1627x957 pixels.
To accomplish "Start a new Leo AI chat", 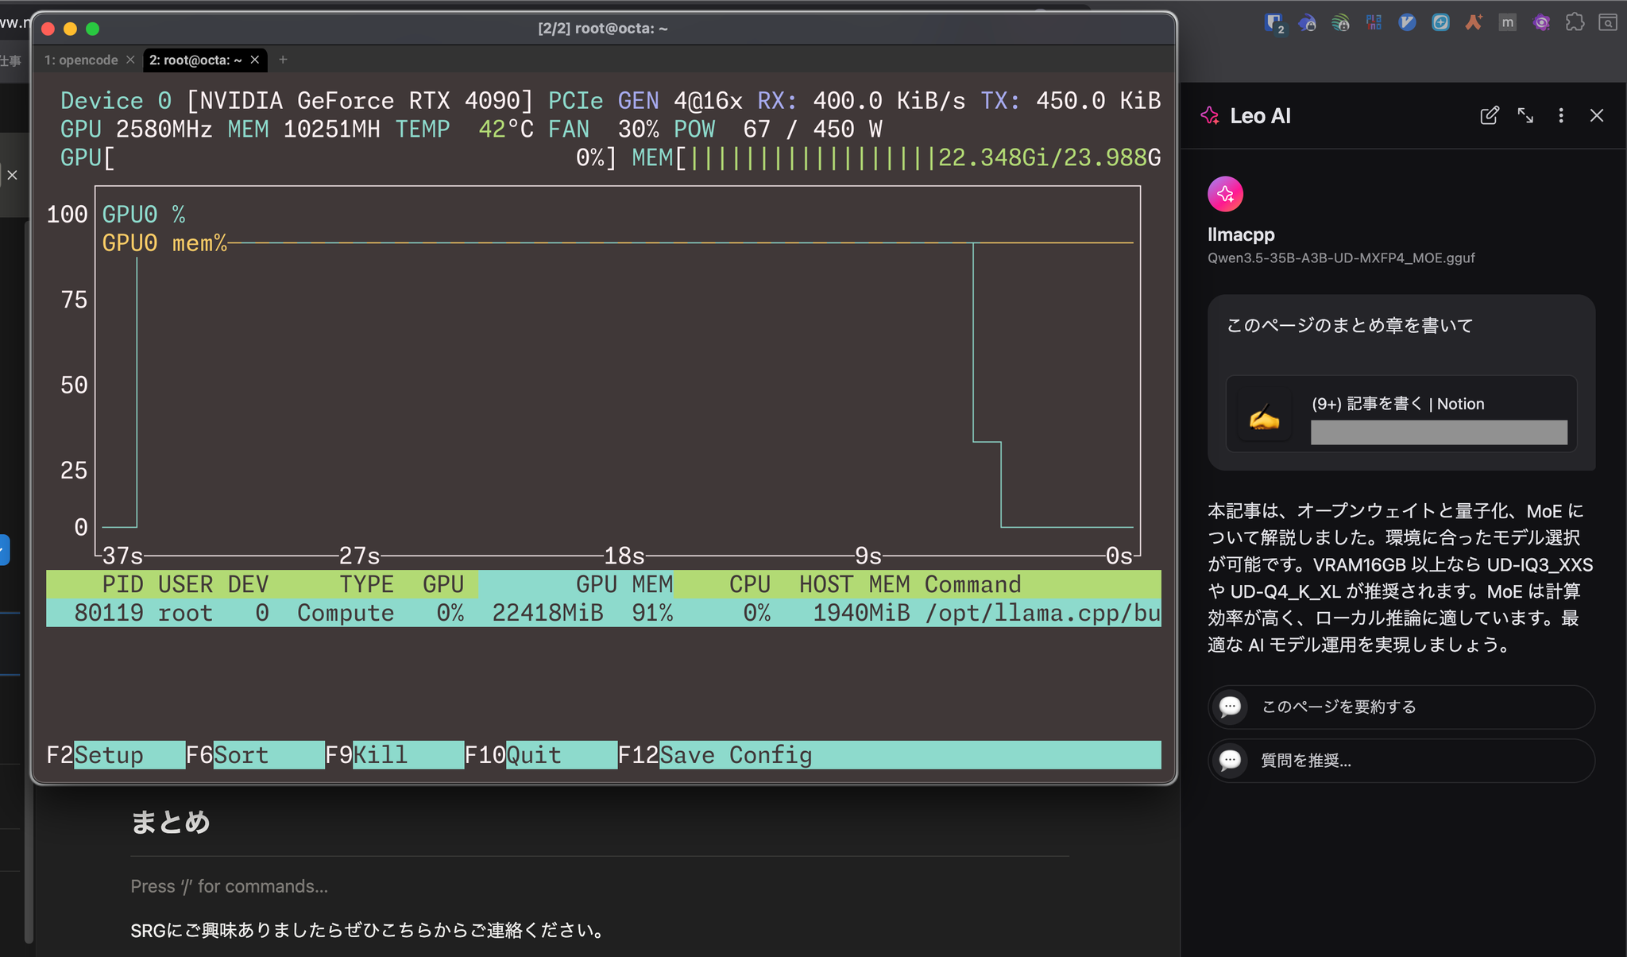I will [1490, 115].
